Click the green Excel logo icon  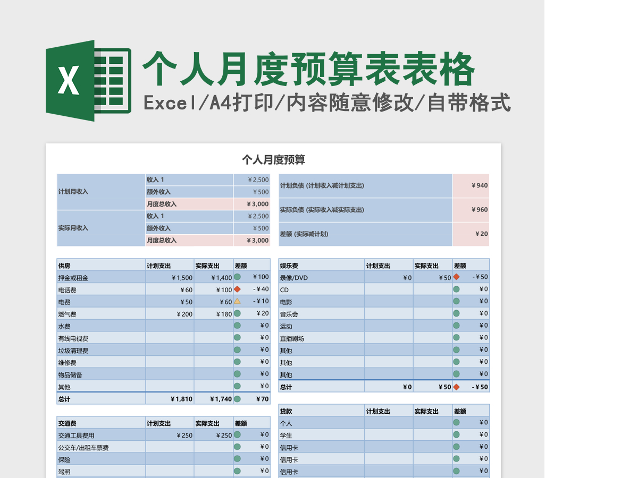[x=88, y=81]
